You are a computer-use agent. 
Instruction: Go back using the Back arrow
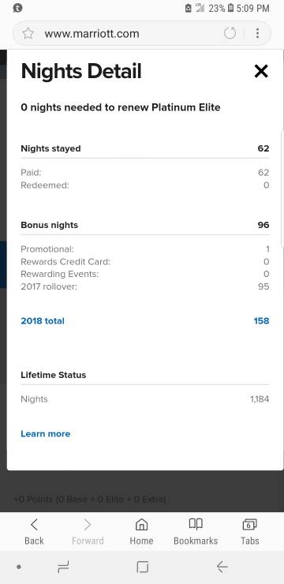coord(34,531)
